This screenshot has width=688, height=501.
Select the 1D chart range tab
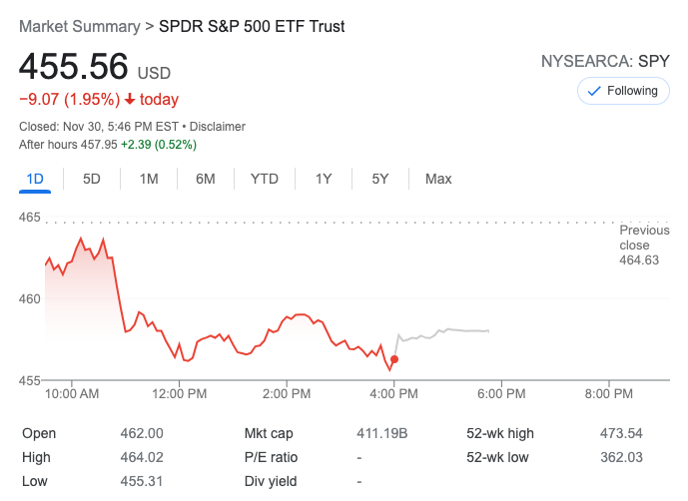pos(35,180)
